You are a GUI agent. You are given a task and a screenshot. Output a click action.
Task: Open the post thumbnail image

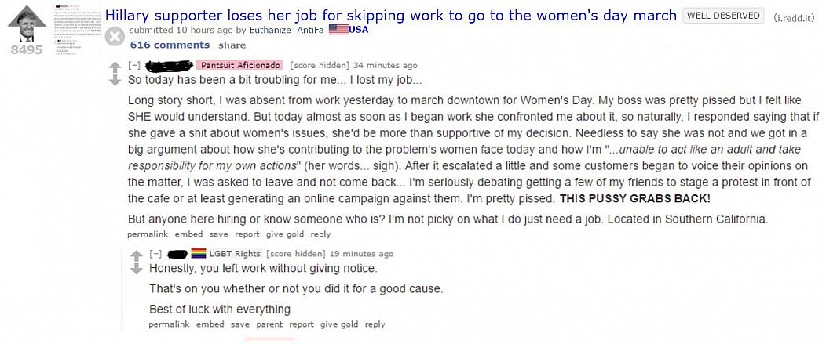[75, 30]
